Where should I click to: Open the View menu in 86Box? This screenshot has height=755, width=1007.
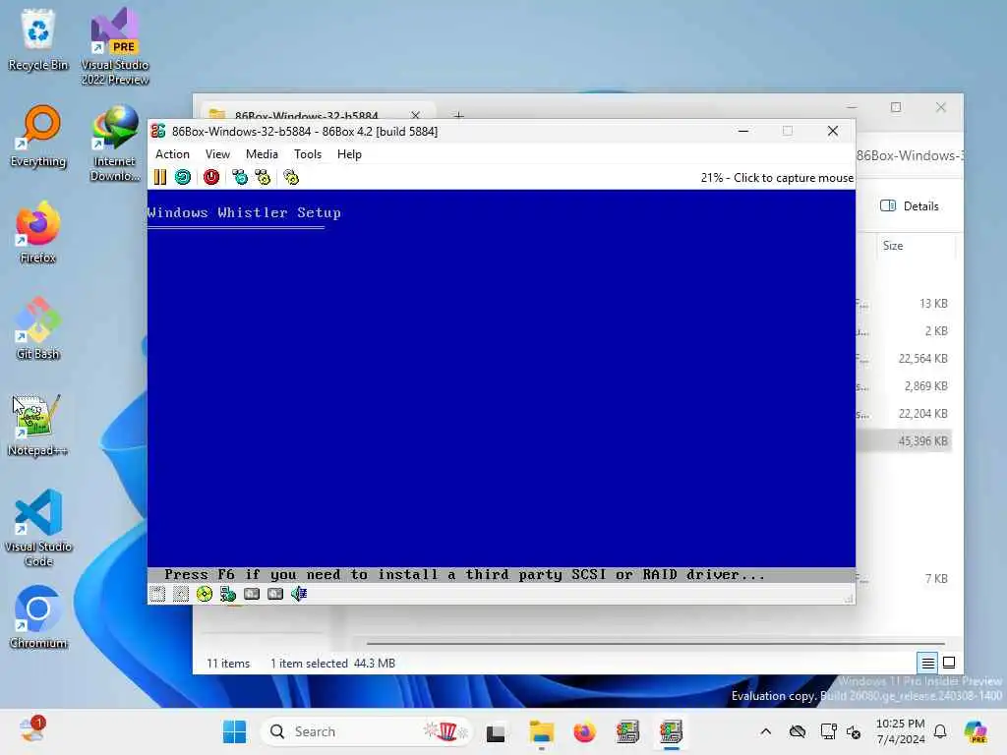pyautogui.click(x=217, y=154)
